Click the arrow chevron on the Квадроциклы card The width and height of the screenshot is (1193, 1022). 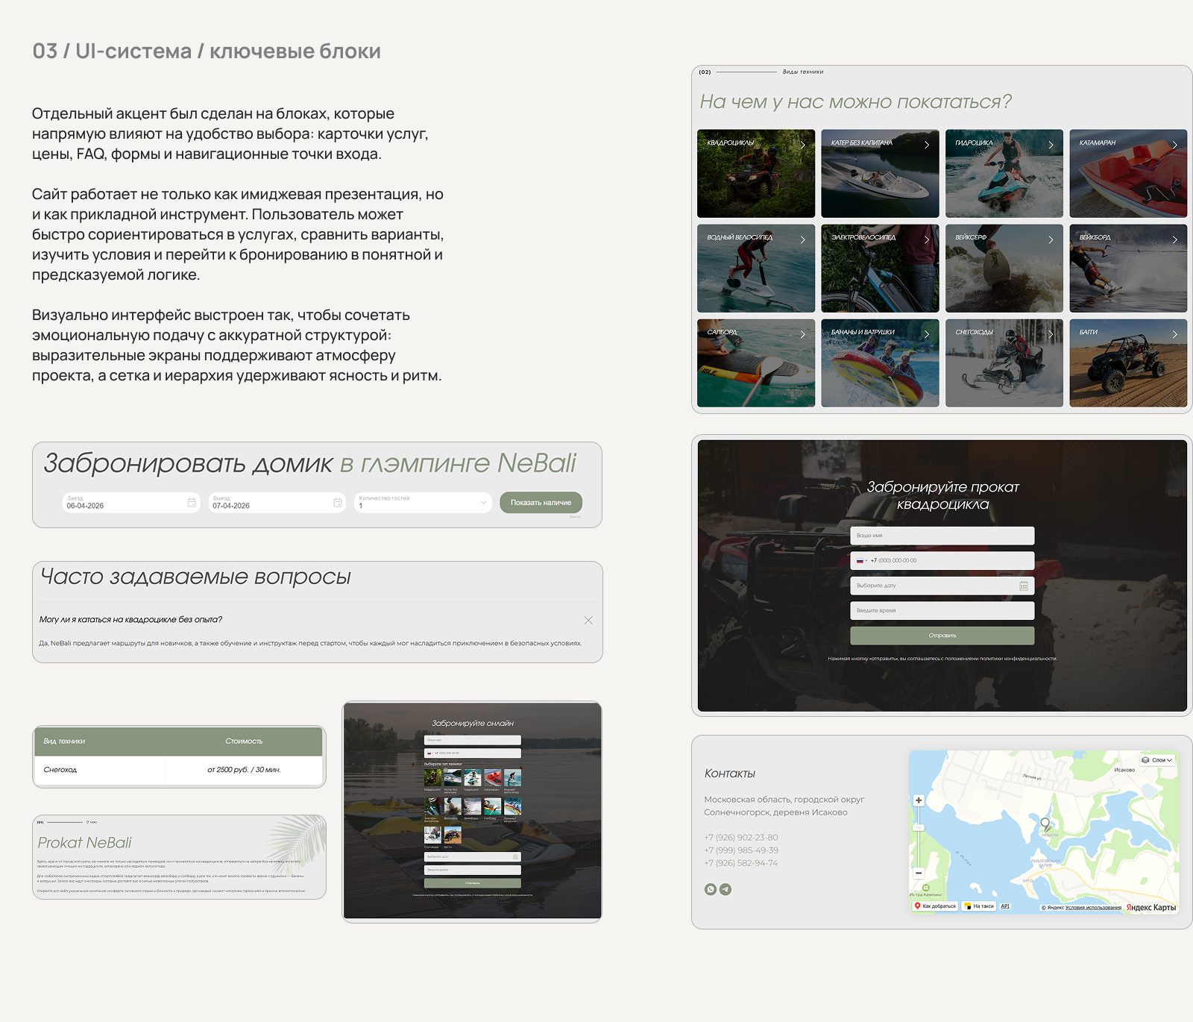pyautogui.click(x=802, y=145)
